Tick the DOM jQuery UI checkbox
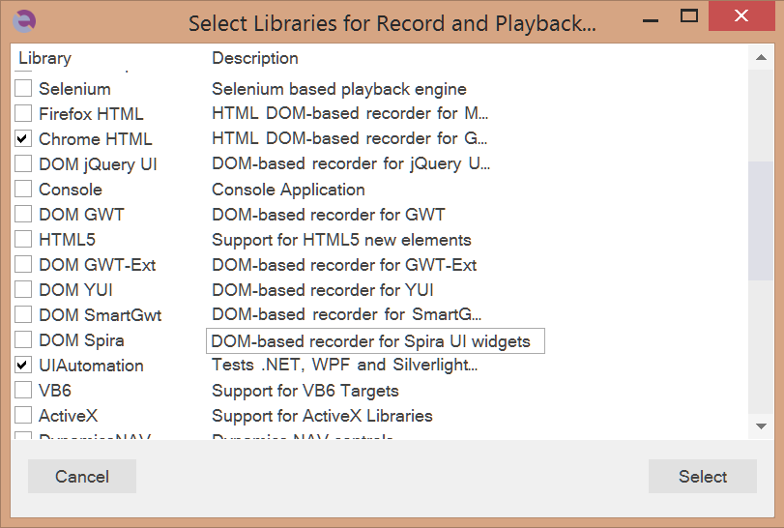This screenshot has width=784, height=528. coord(23,164)
